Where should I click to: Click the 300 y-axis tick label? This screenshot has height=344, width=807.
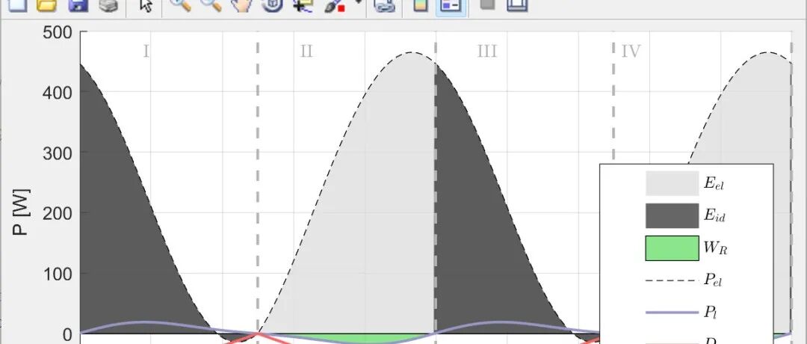[x=56, y=153]
